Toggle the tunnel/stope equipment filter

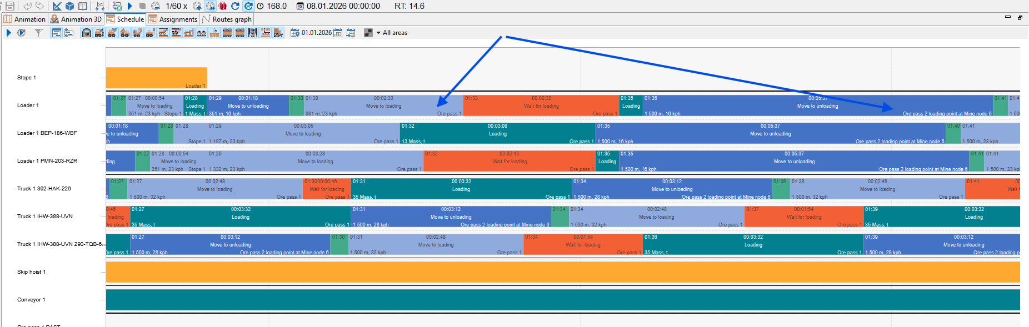pos(87,33)
